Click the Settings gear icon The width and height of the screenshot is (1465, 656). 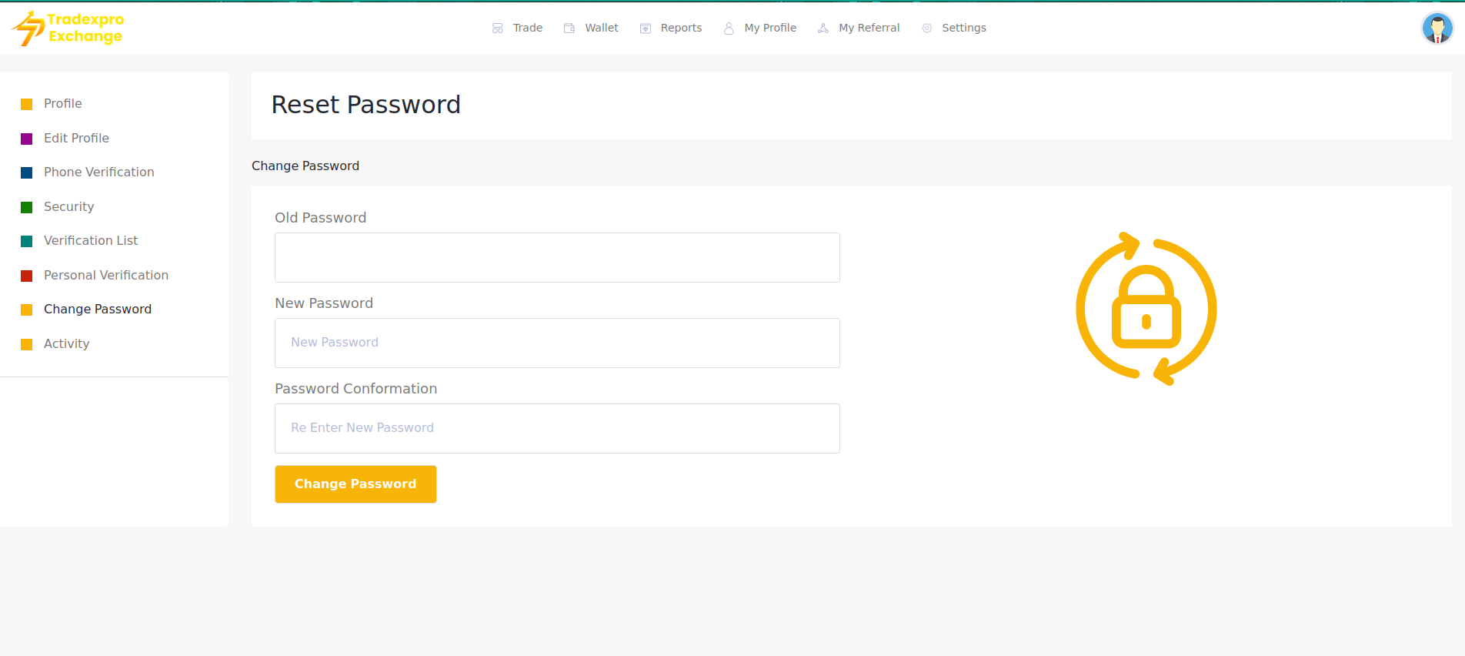(x=927, y=28)
